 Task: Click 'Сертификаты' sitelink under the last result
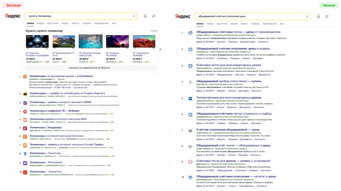coord(246,186)
